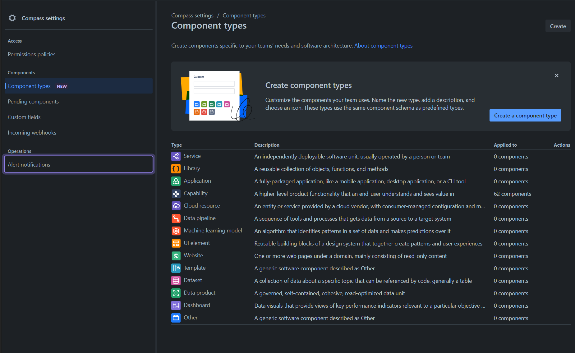Screen dimensions: 575x353
Task: Select Incoming webhooks in sidebar
Action: point(32,132)
